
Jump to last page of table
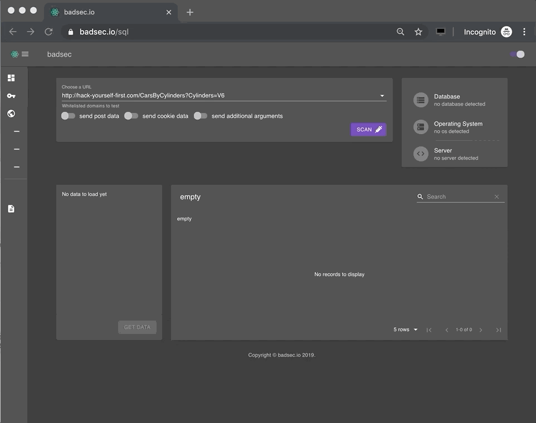[x=499, y=330]
